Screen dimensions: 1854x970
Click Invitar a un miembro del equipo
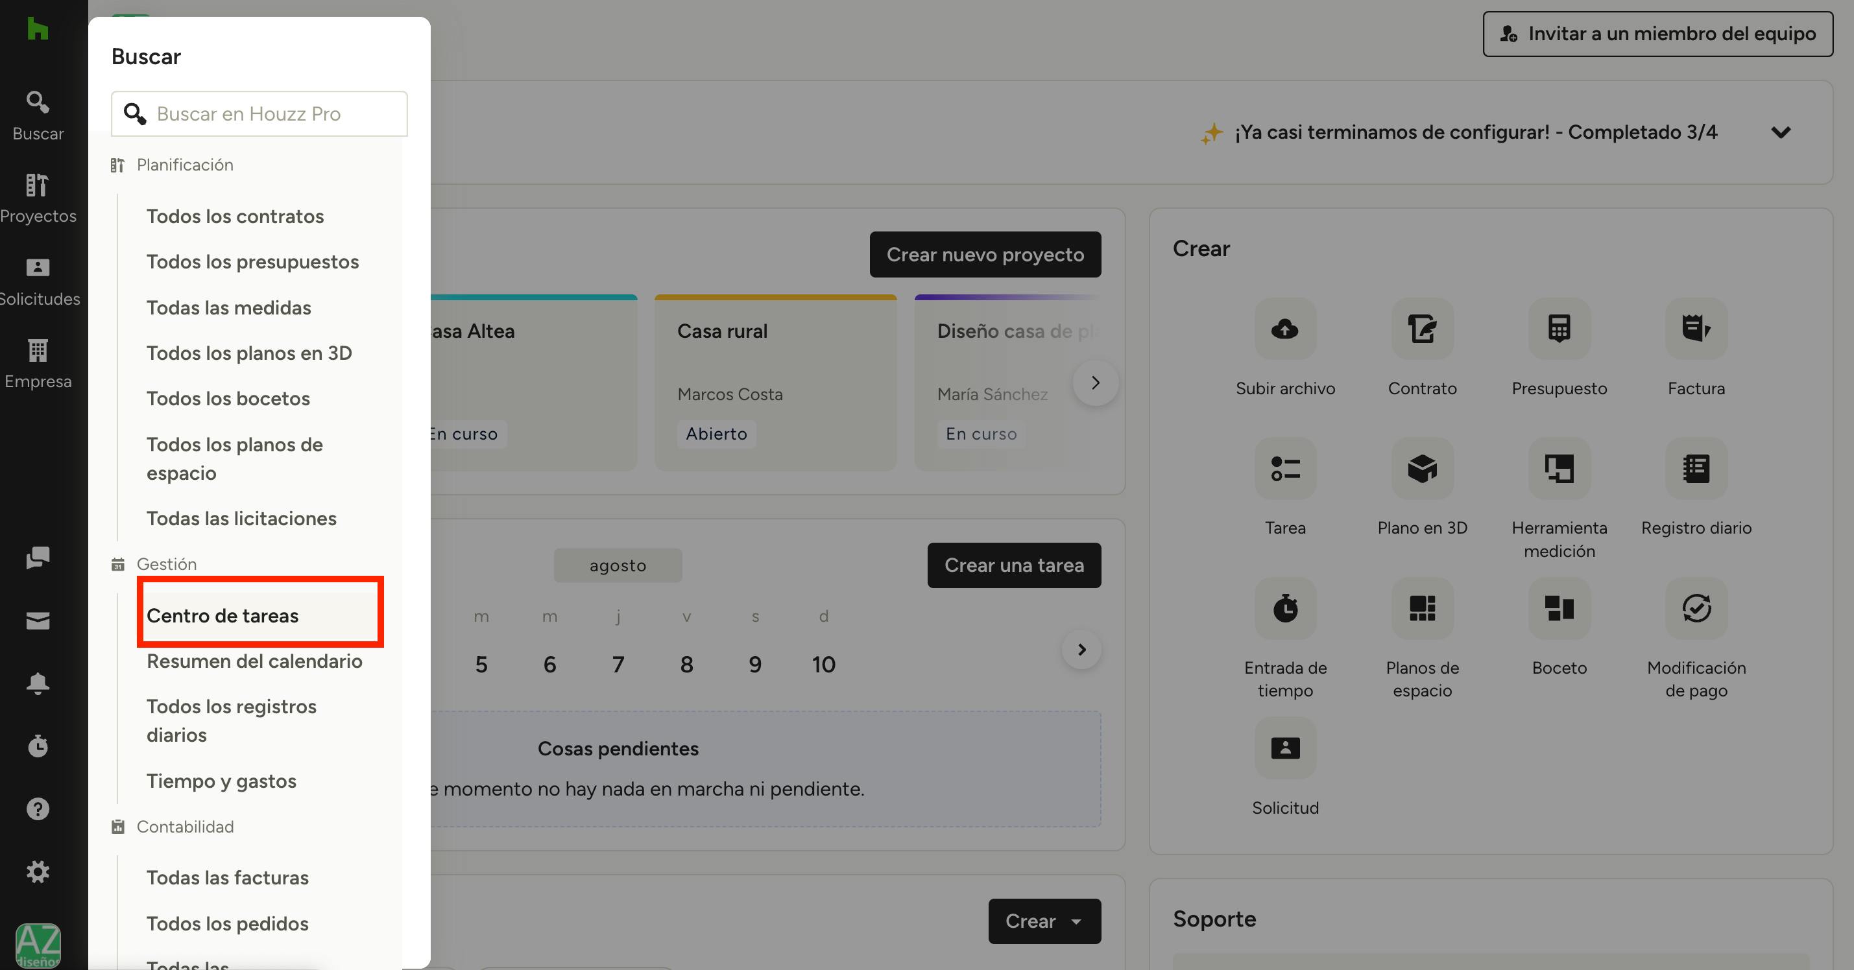(x=1657, y=34)
